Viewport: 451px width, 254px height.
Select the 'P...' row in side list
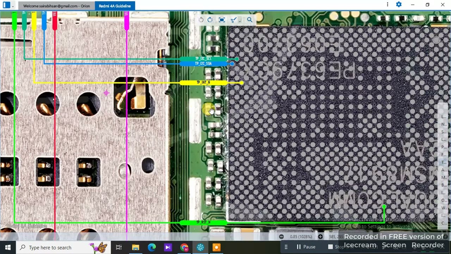click(444, 147)
